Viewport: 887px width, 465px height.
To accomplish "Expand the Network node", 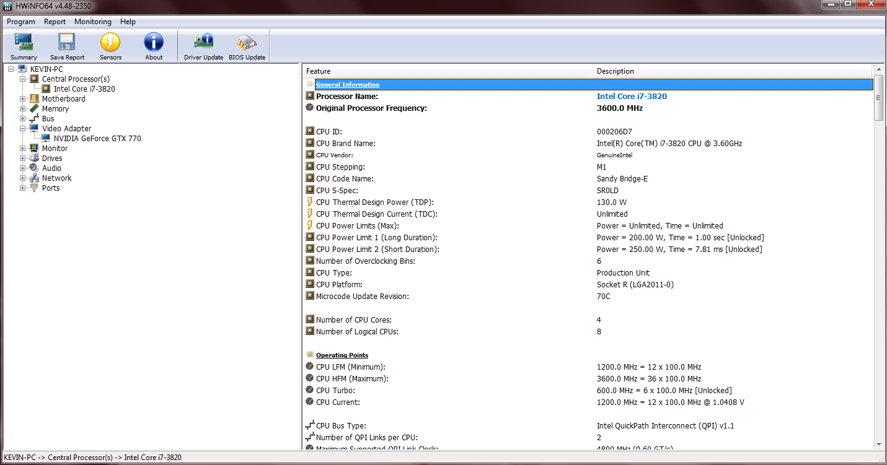I will [x=23, y=178].
